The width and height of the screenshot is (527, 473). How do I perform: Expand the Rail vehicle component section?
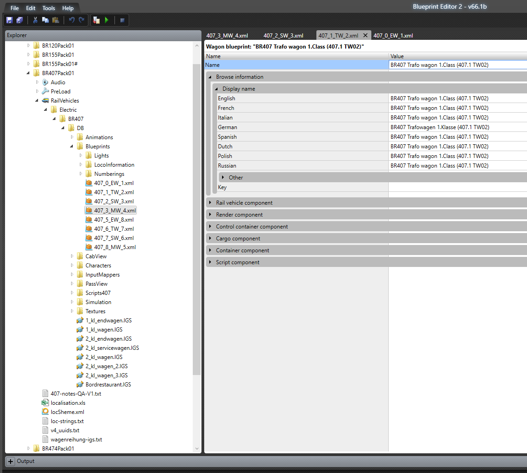pyautogui.click(x=210, y=202)
